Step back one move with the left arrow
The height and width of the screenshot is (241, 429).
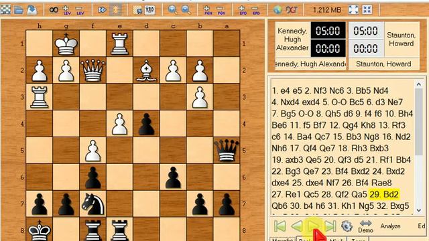pyautogui.click(x=297, y=226)
